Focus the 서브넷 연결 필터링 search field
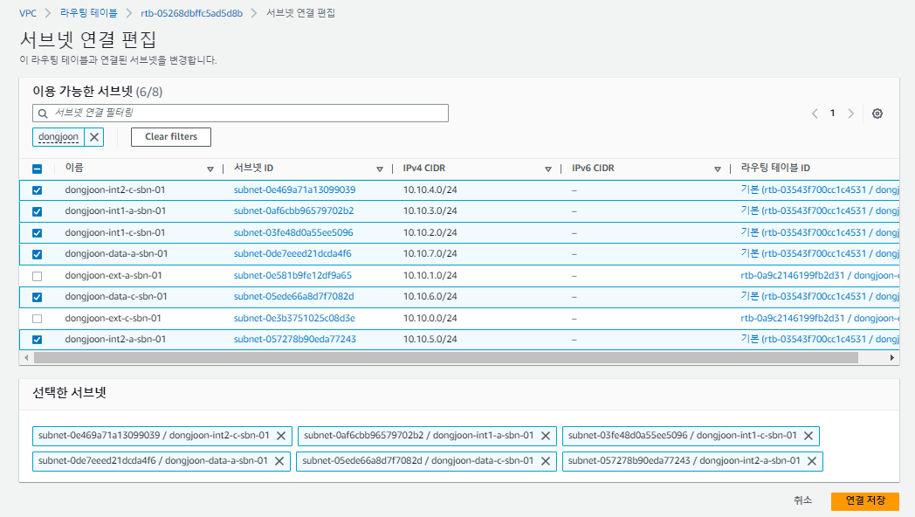 pos(240,114)
